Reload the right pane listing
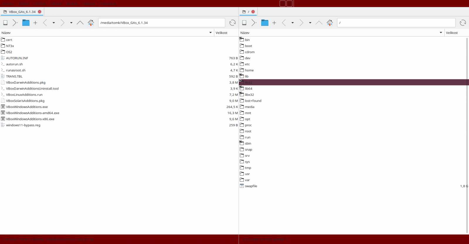Viewport: 469px width, 244px height. coord(463,23)
